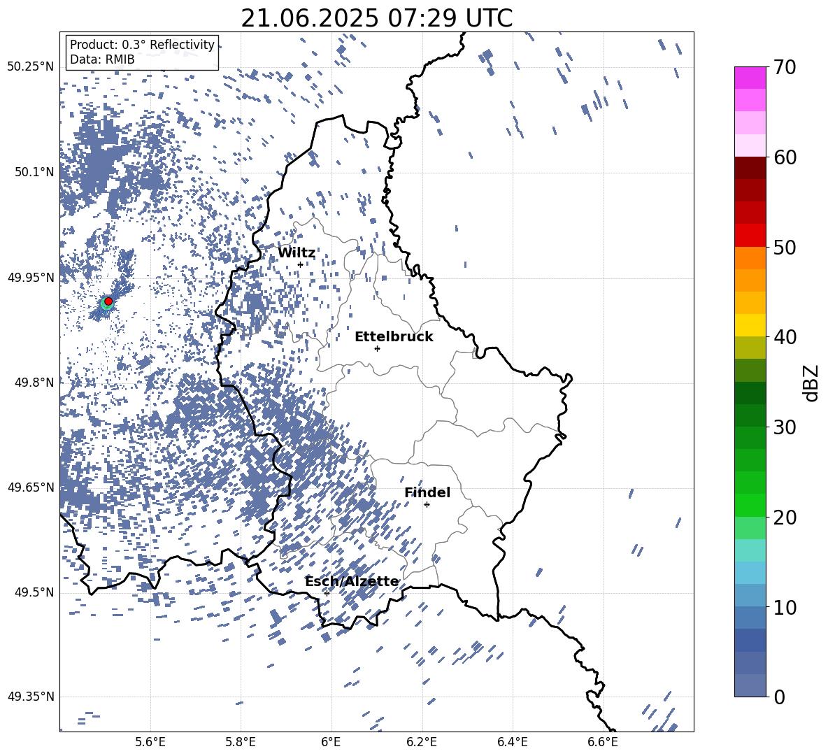Click the 'Product: 0.3° Reflectivity' label

[142, 44]
